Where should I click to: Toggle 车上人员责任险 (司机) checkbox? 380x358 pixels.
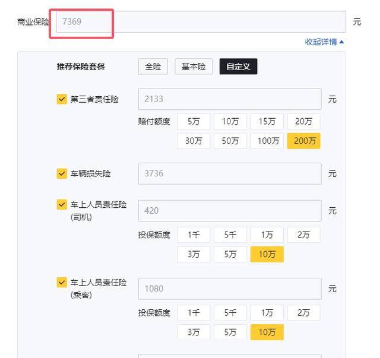point(62,205)
